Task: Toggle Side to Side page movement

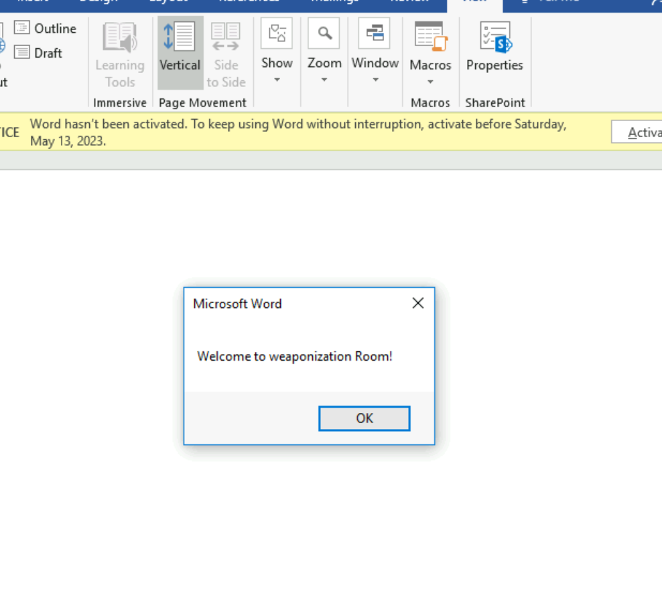Action: click(226, 54)
